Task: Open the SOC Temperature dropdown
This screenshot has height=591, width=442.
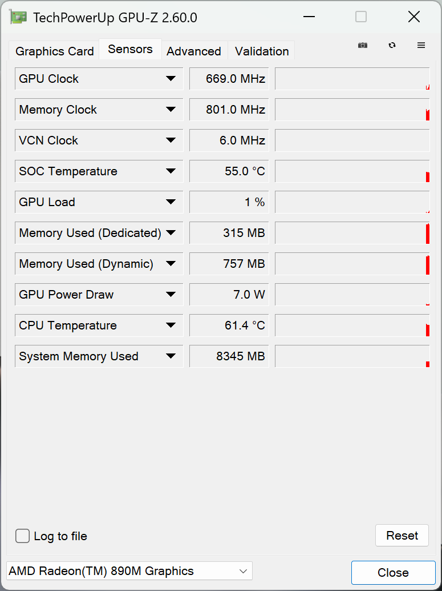Action: click(x=171, y=171)
